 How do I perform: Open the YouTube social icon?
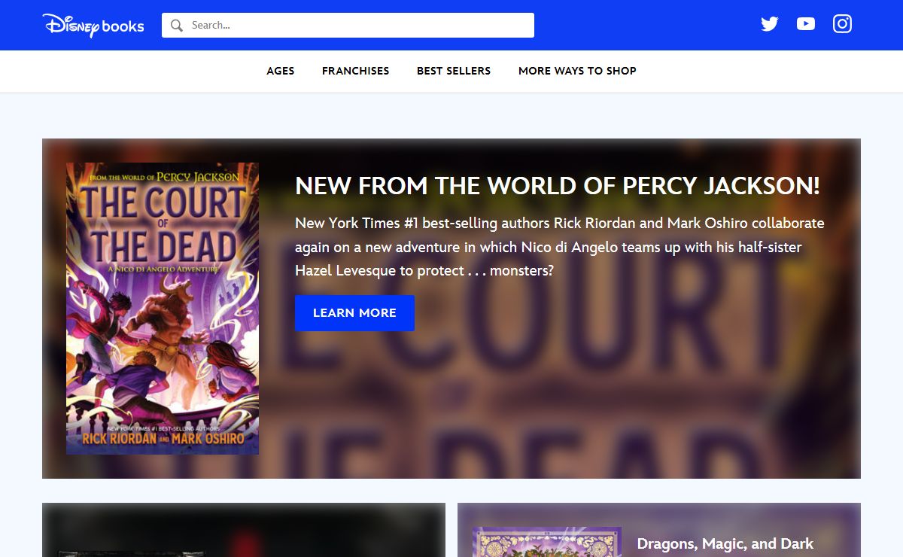click(x=806, y=24)
